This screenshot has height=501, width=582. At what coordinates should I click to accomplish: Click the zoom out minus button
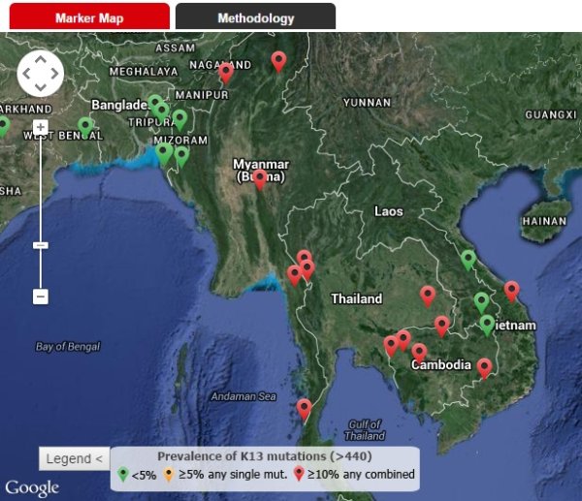(x=41, y=297)
